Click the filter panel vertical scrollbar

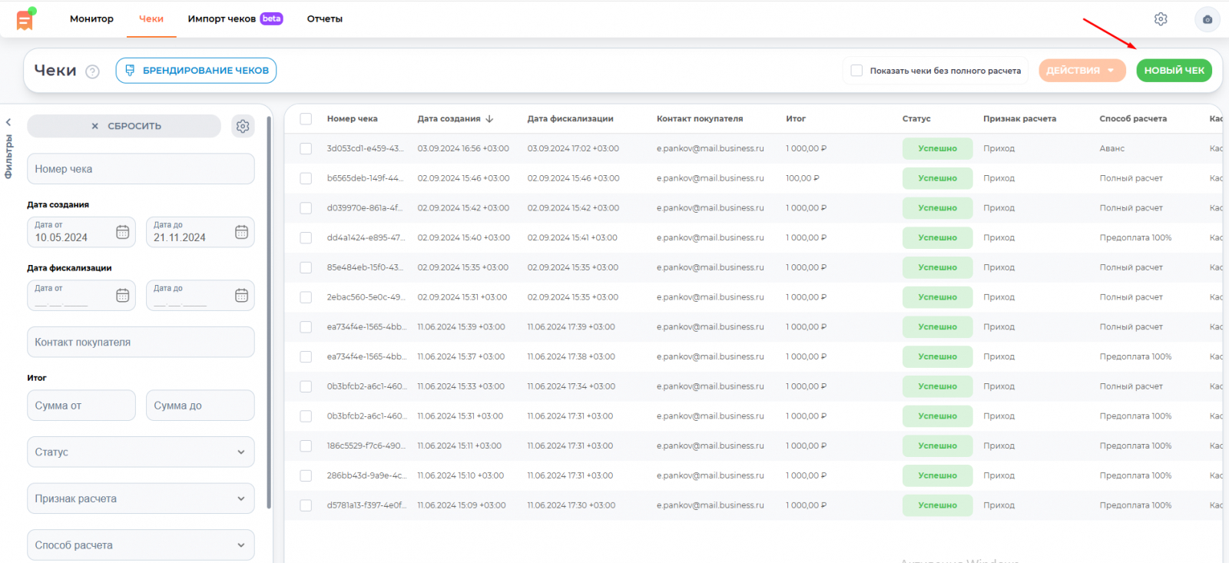coord(269,307)
